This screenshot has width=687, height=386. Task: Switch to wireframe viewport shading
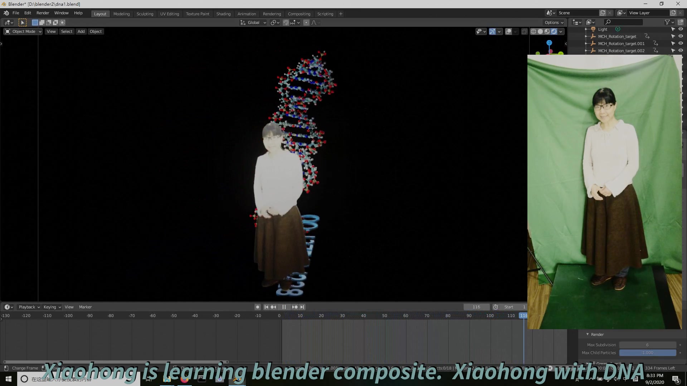(533, 31)
